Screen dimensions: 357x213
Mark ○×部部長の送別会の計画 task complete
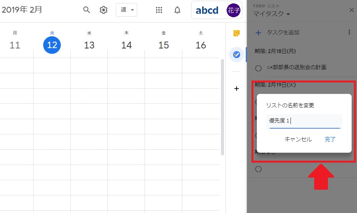coord(258,68)
